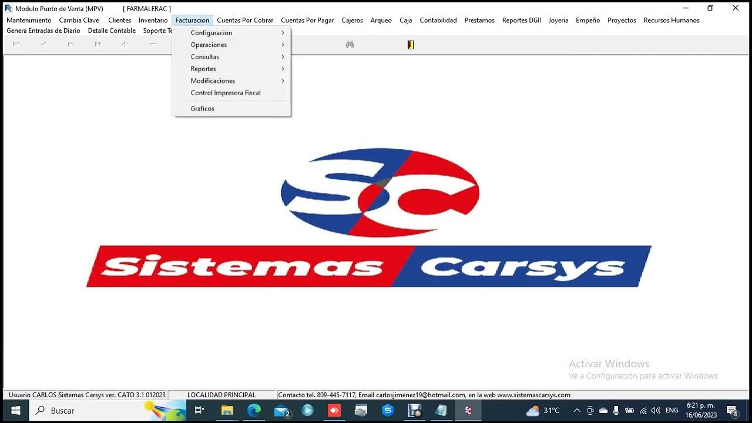This screenshot has height=423, width=752.
Task: Open the Joyeria menu
Action: 558,20
